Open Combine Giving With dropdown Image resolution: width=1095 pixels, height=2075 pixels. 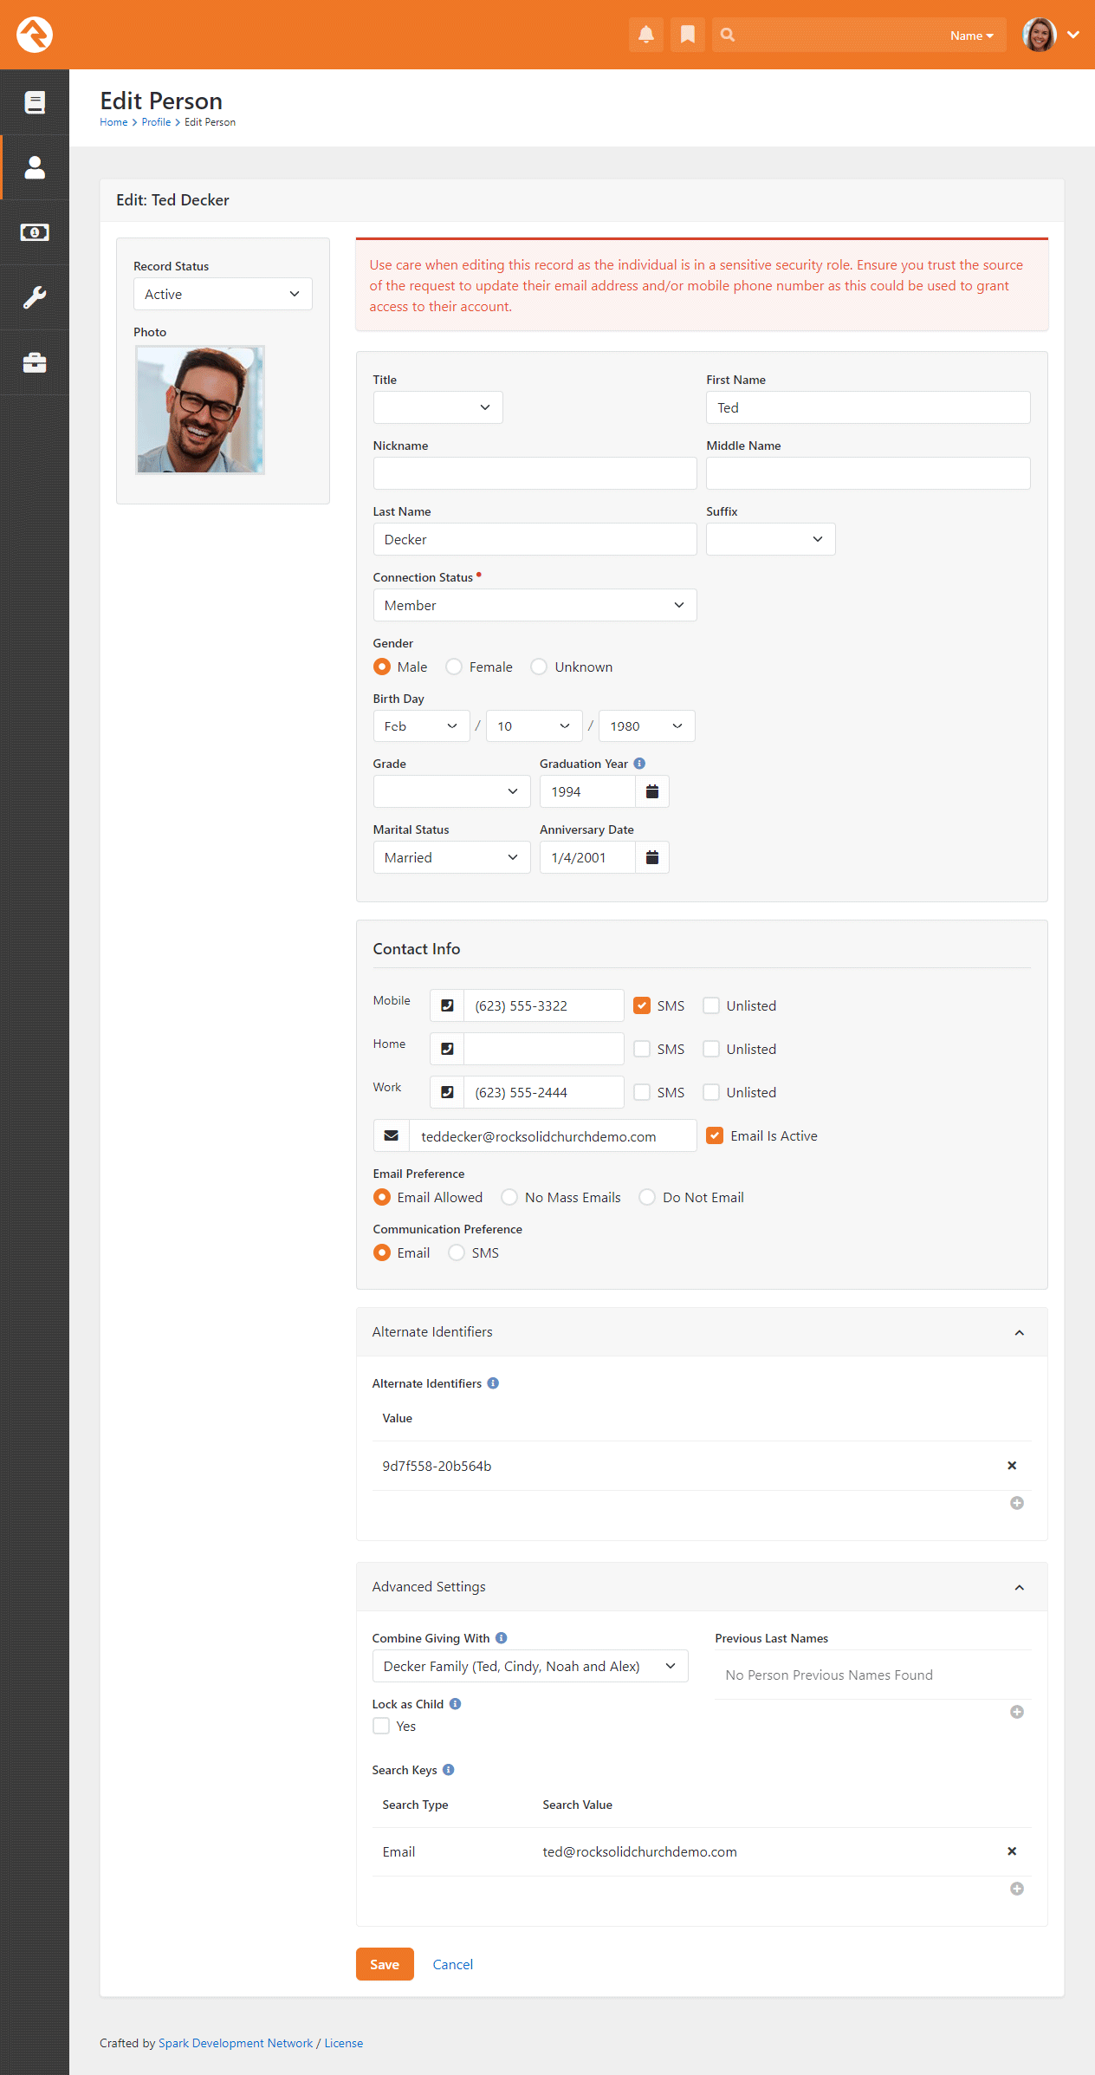coord(530,1666)
